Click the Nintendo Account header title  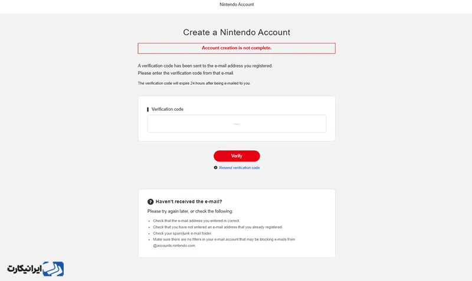tap(236, 4)
